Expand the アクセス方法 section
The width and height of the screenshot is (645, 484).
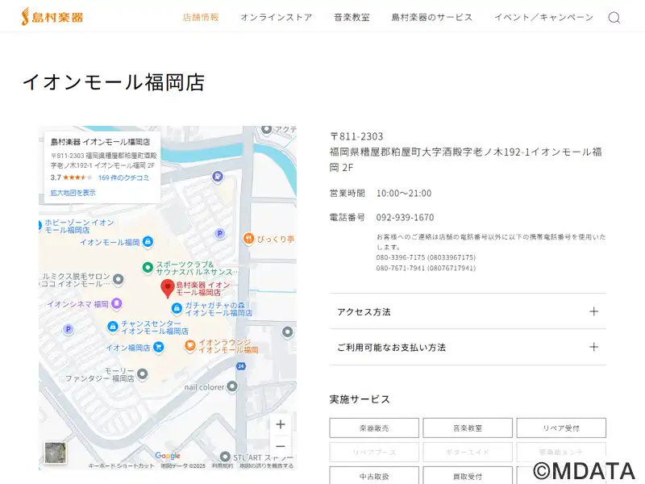click(x=468, y=311)
